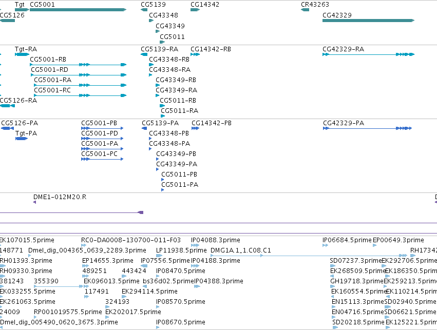
Task: Click EST RC0-DA0008-130700-011-F03
Action: (x=131, y=240)
